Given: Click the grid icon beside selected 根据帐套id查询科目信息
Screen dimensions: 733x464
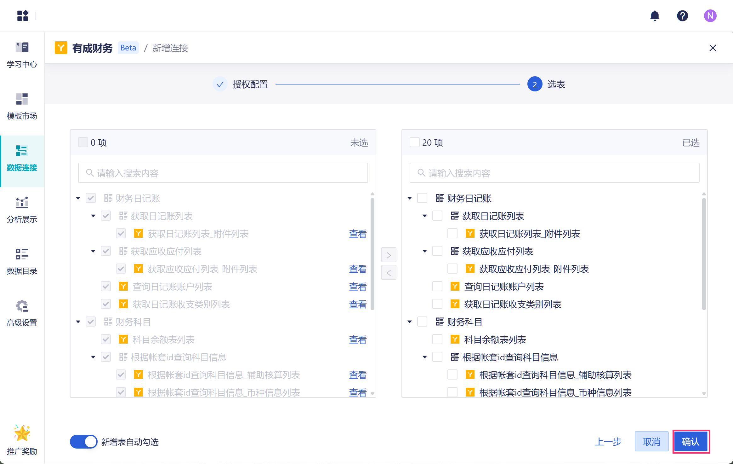Looking at the screenshot, I should pyautogui.click(x=455, y=357).
